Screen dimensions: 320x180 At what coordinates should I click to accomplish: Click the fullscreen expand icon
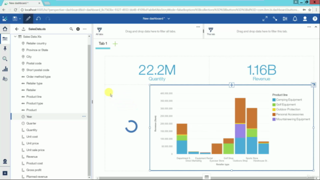click(265, 19)
